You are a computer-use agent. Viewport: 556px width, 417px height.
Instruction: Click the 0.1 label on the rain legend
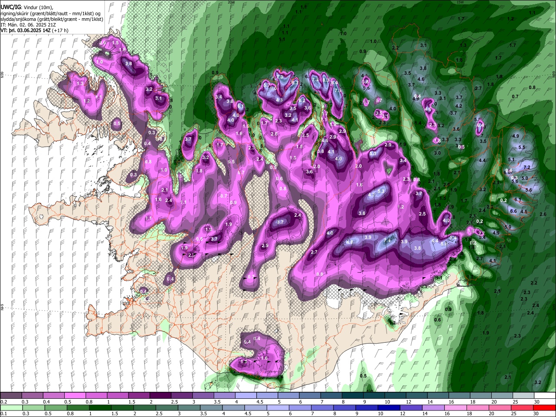click(x=3, y=414)
